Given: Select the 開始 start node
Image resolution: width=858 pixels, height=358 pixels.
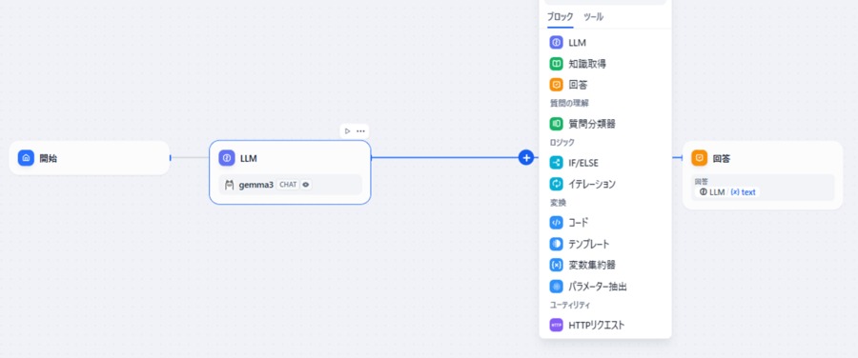Looking at the screenshot, I should (90, 158).
